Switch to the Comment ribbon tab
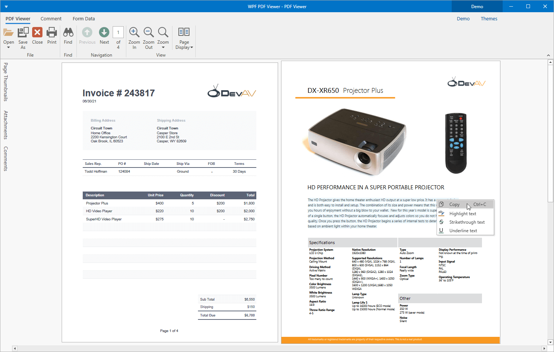Viewport: 554px width, 352px height. point(51,19)
